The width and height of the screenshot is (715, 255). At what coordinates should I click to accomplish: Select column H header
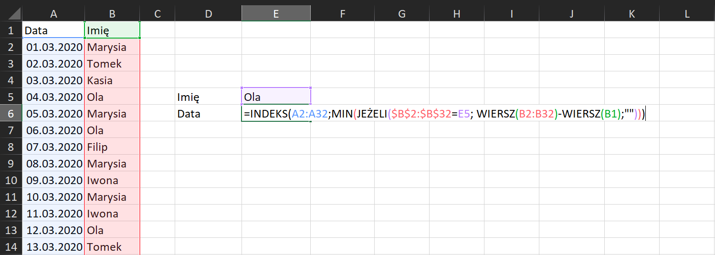click(x=456, y=14)
